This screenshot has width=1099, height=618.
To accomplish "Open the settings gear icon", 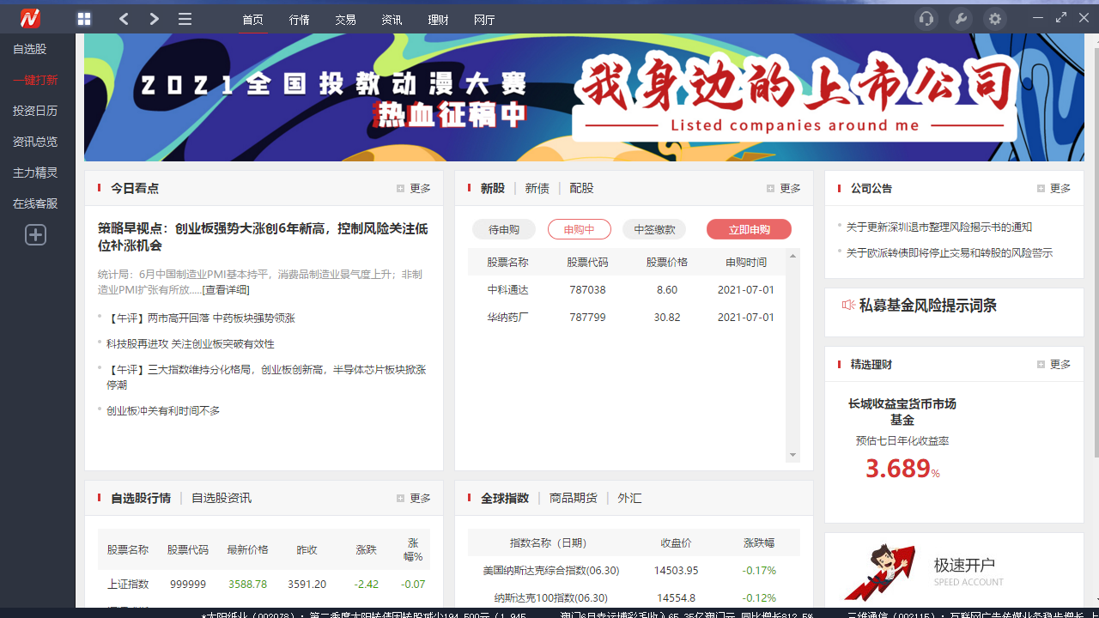I will [994, 18].
